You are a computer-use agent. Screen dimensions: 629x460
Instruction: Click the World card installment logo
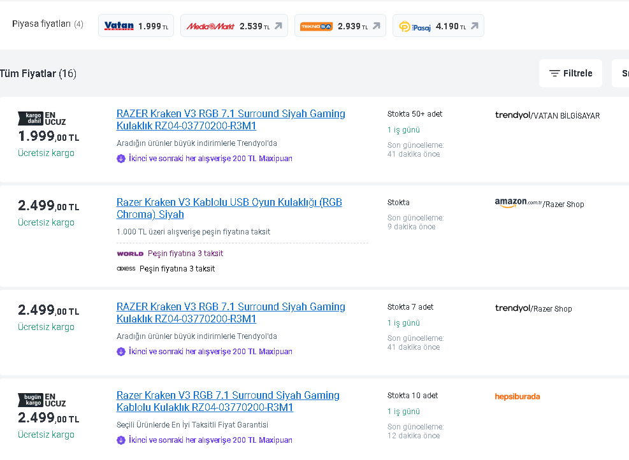(x=130, y=254)
